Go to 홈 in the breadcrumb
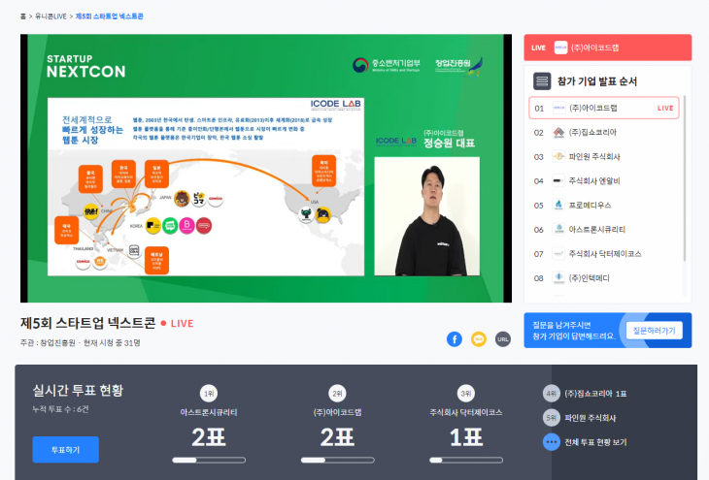 [x=23, y=16]
